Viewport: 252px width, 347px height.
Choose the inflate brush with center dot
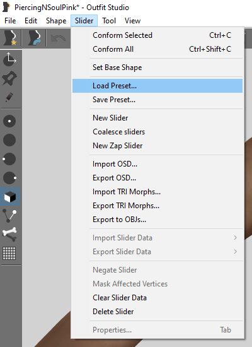[9, 121]
